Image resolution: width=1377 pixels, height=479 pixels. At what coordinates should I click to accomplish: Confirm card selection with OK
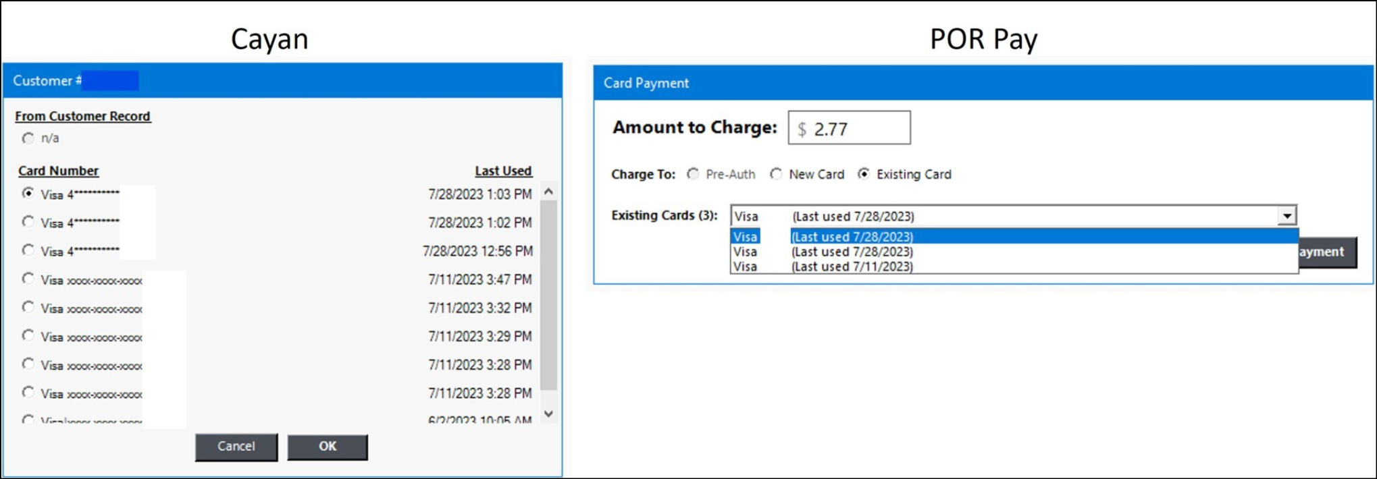point(328,447)
